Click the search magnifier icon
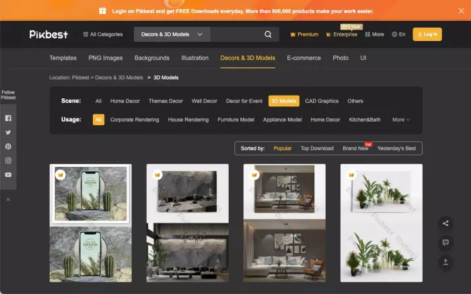The image size is (471, 294). pos(268,34)
